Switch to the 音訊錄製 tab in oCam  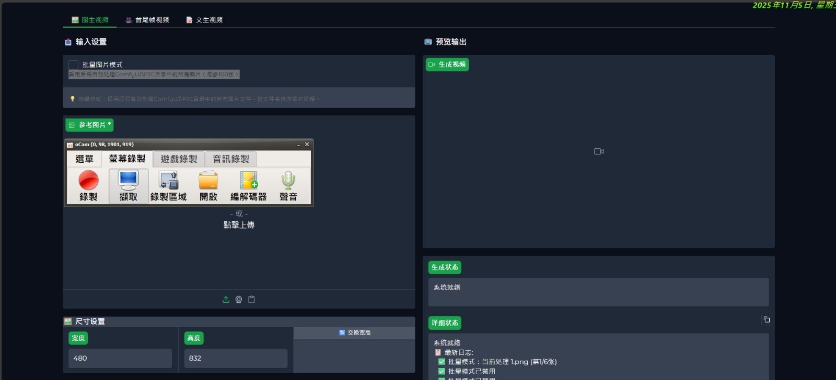(x=231, y=159)
